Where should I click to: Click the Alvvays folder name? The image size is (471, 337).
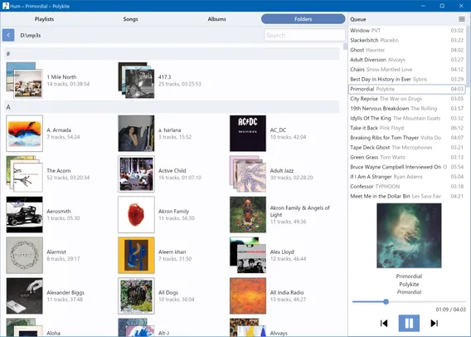click(x=279, y=333)
